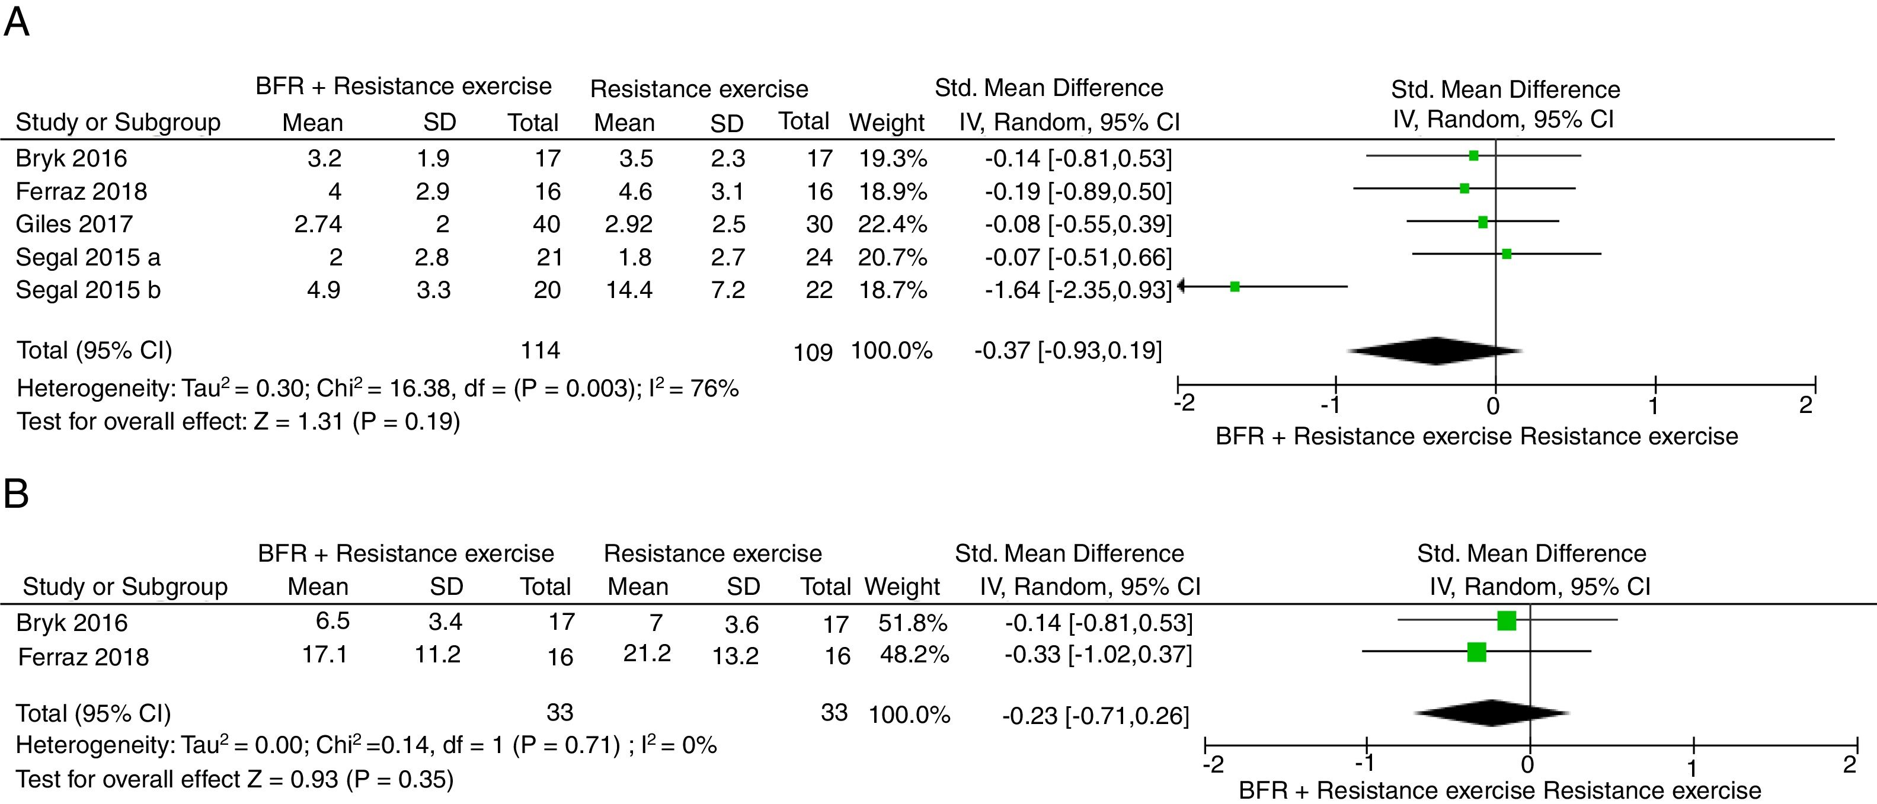The width and height of the screenshot is (1877, 804).
Task: Select the black summary diamond in panel A
Action: coord(1435,351)
